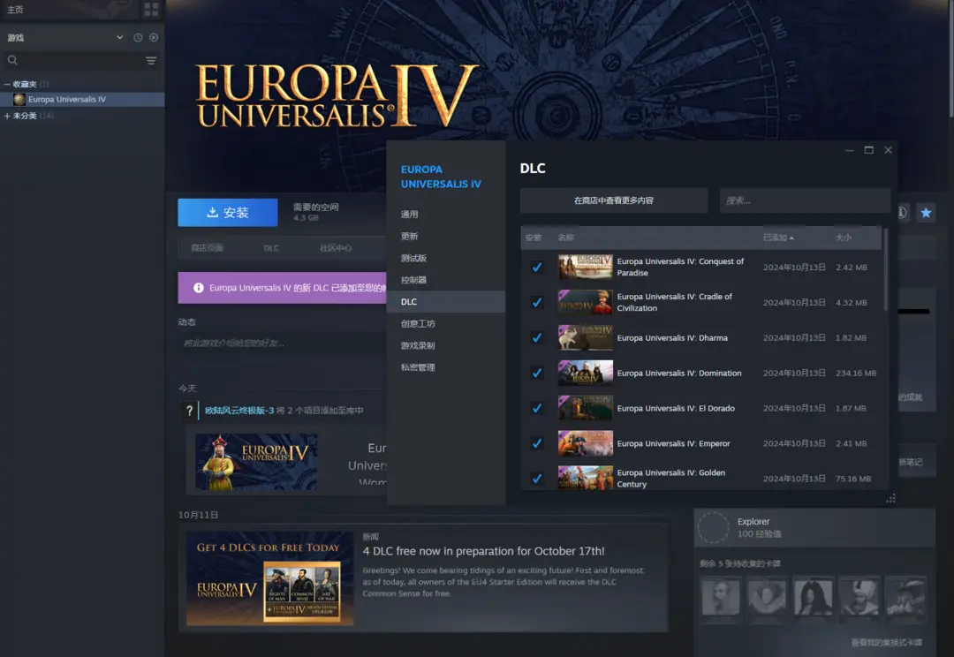
Task: Toggle the Domination DLC install checkbox
Action: [537, 373]
